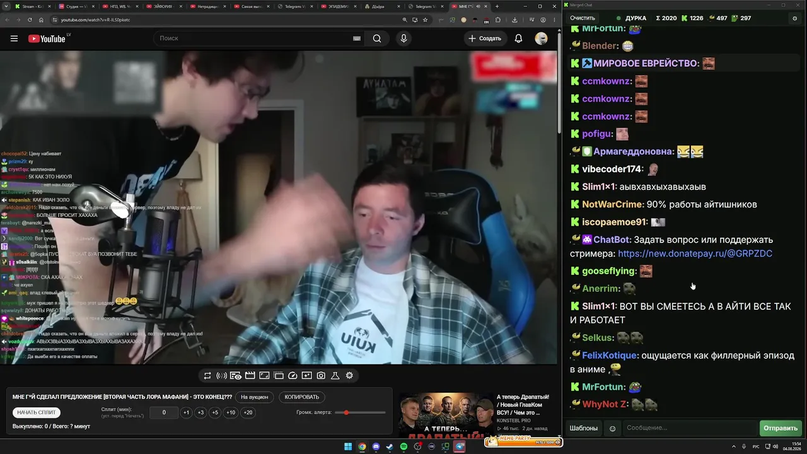Screen dimensions: 807x454
Task: Open the browser extensions puzzle icon
Action: (x=498, y=20)
